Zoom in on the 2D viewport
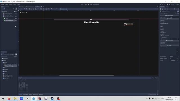The image size is (180, 101). point(27,12)
